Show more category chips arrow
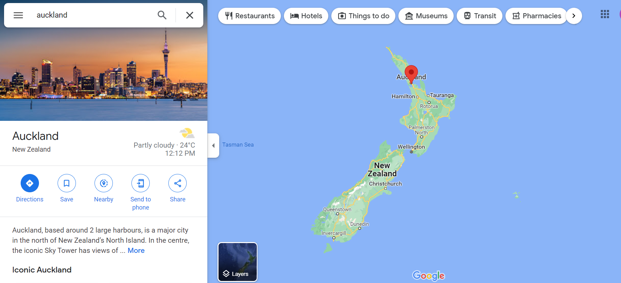The image size is (621, 283). coord(574,16)
